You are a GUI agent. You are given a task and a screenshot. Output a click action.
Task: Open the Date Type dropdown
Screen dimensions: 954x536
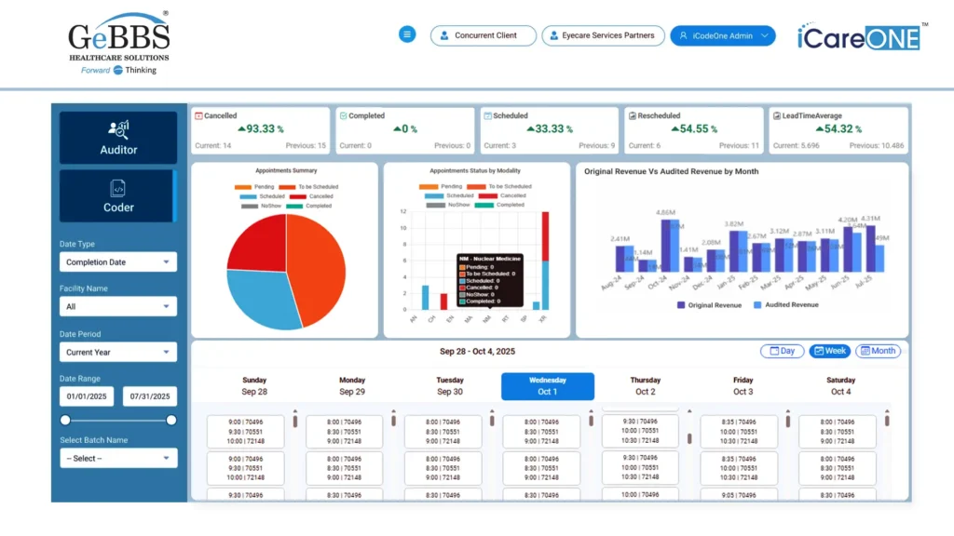tap(117, 262)
